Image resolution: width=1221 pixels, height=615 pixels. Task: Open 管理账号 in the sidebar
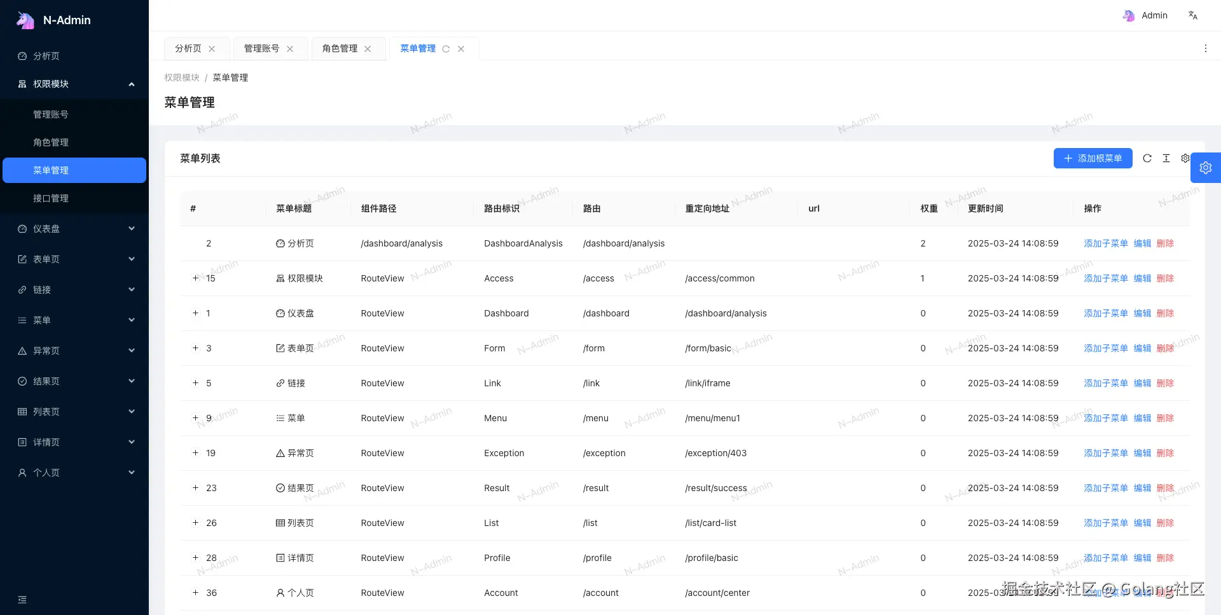(x=74, y=114)
